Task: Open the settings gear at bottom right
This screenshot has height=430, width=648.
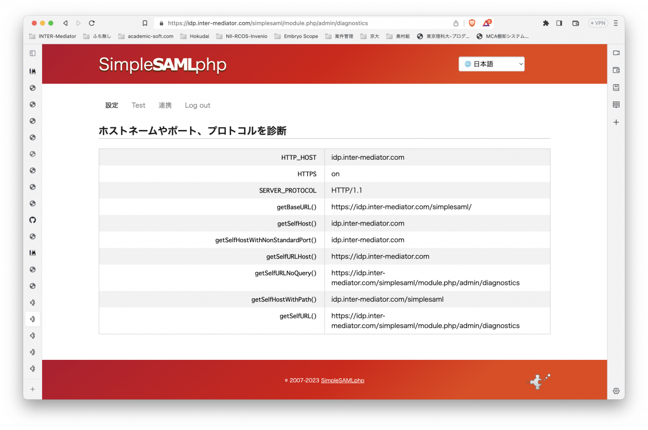Action: tap(616, 391)
